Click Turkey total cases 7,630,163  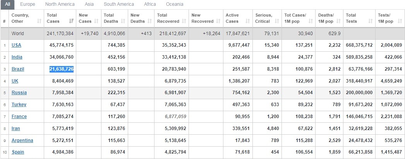click(x=63, y=105)
